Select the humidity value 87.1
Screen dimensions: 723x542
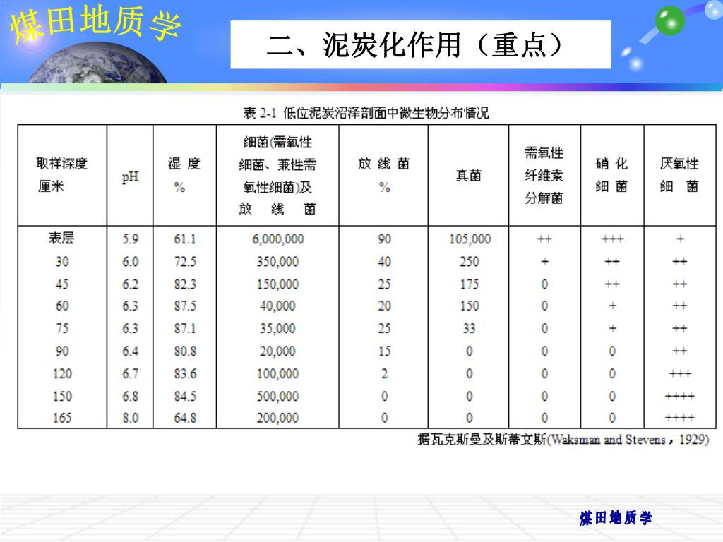coord(185,329)
